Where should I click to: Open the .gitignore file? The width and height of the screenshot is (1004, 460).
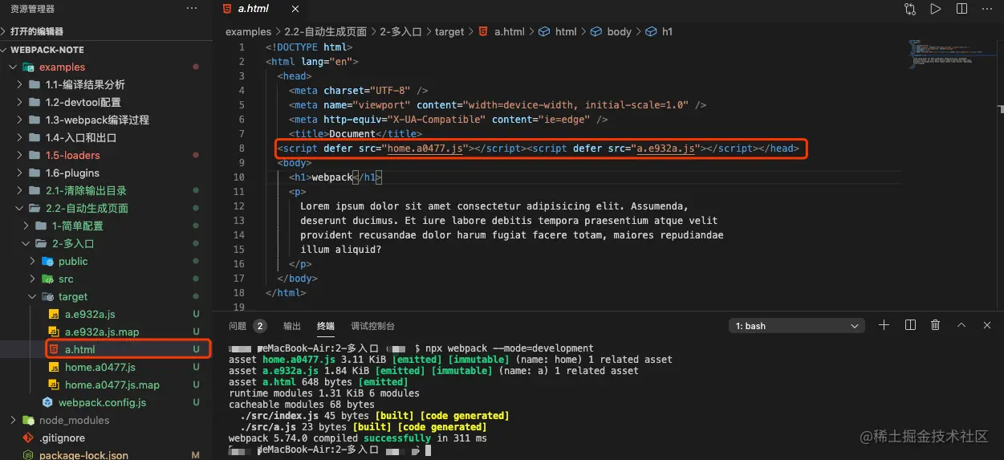pyautogui.click(x=62, y=438)
